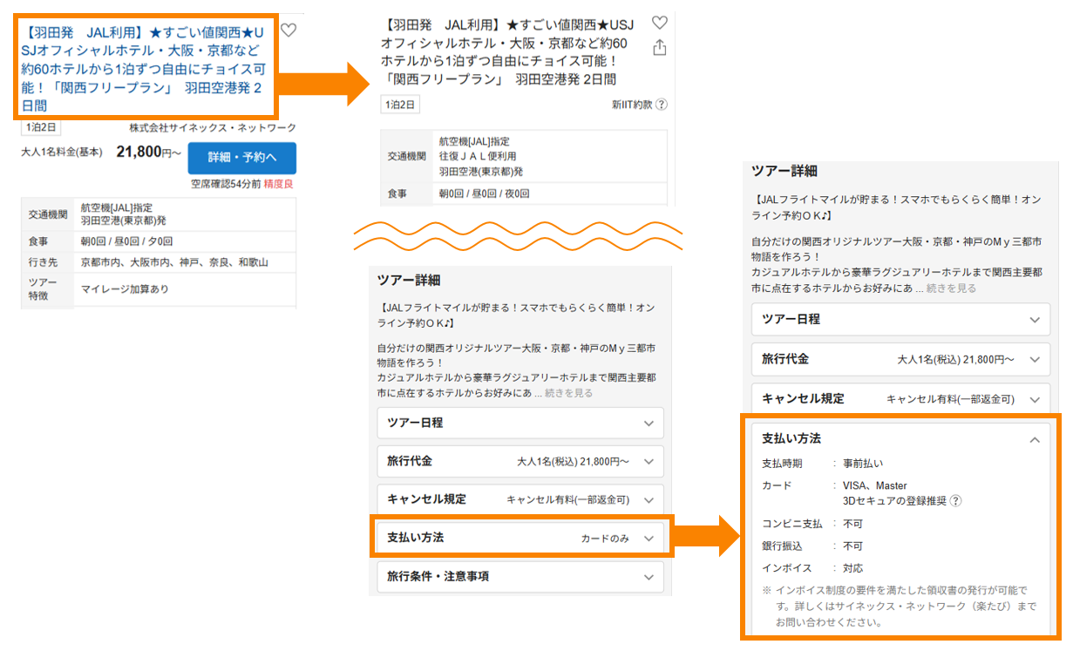This screenshot has width=1073, height=651.
Task: Click the red 精度良 link
Action: [279, 184]
